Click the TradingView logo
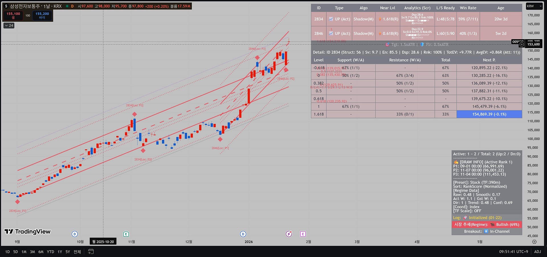The image size is (547, 257). tap(28, 232)
